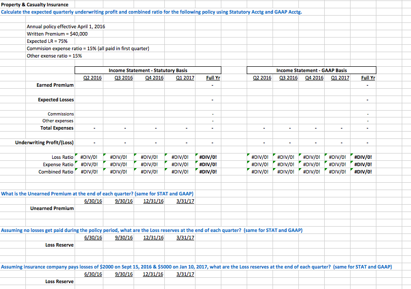Select the 'Underwriting Profit/(Loss)' row label

44,143
